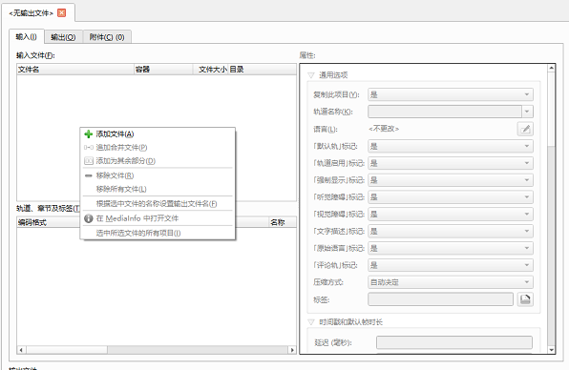Image resolution: width=569 pixels, height=370 pixels.
Task: Click the 名称 column header in tracks list
Action: click(283, 222)
